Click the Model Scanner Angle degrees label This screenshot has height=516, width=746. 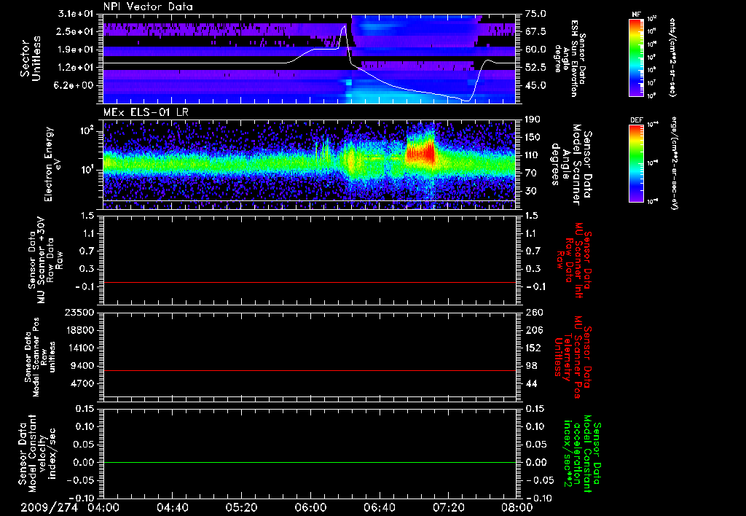click(571, 165)
